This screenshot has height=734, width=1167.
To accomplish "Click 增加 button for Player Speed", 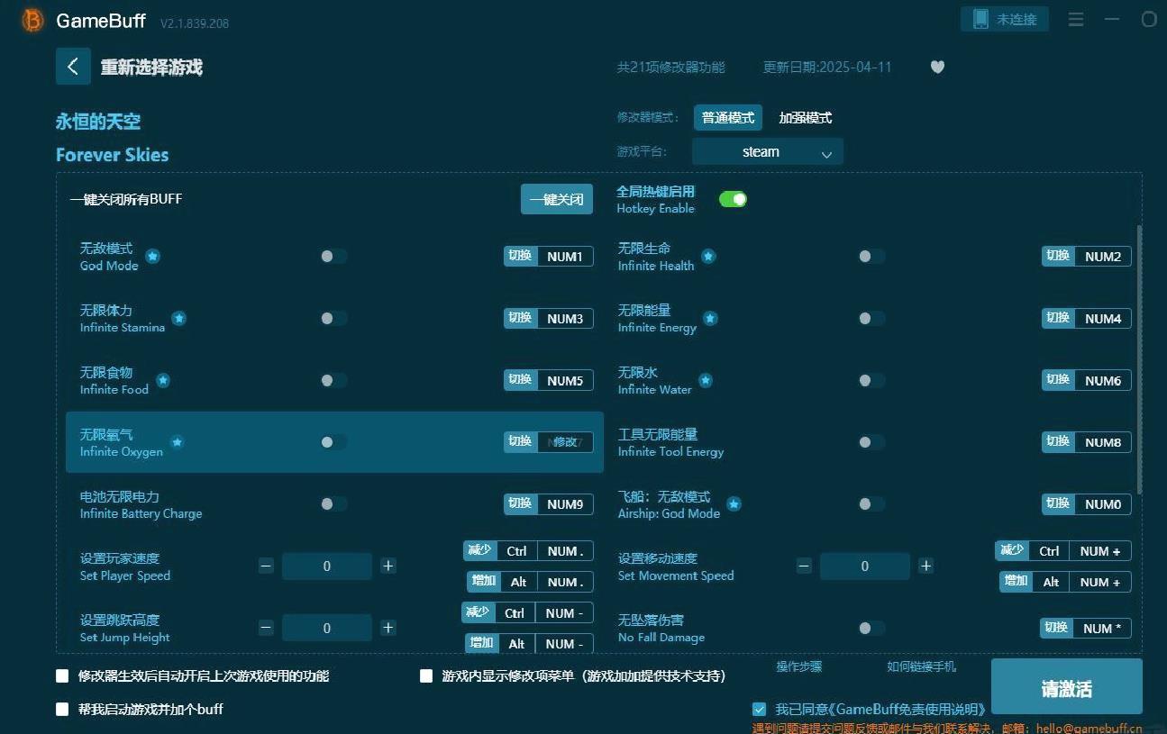I will point(483,582).
